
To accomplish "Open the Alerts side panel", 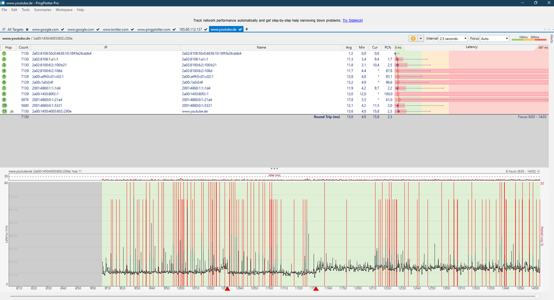I will (x=551, y=38).
